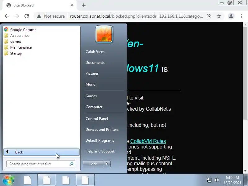248x186 pixels.
Task: Click the fourth blank taskbar icon
Action: 85,180
